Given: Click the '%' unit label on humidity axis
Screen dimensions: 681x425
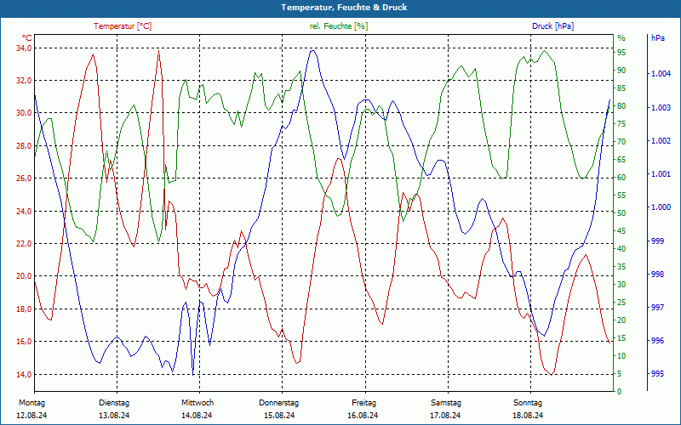Looking at the screenshot, I should [x=621, y=38].
